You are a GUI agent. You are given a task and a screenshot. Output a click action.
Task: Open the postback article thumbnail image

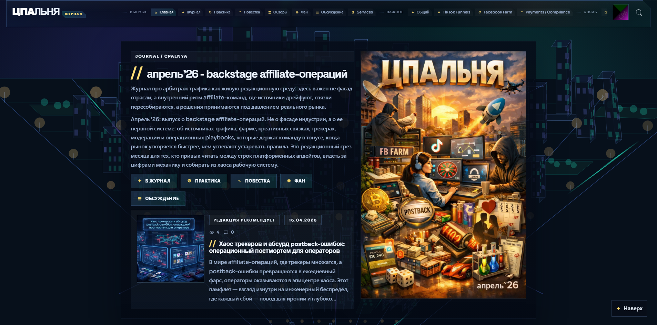click(x=171, y=249)
